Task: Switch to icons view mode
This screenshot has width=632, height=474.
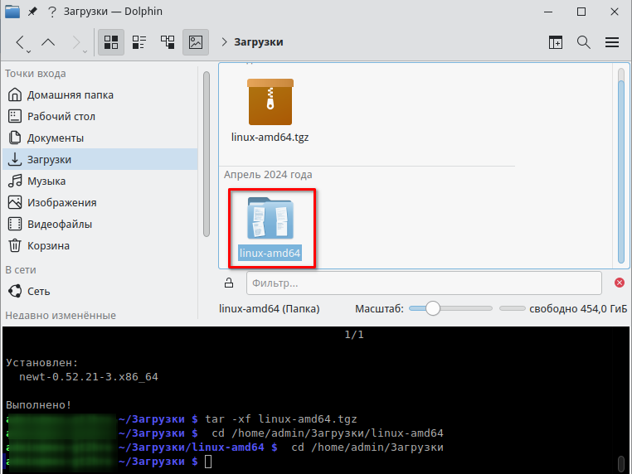Action: tap(111, 42)
